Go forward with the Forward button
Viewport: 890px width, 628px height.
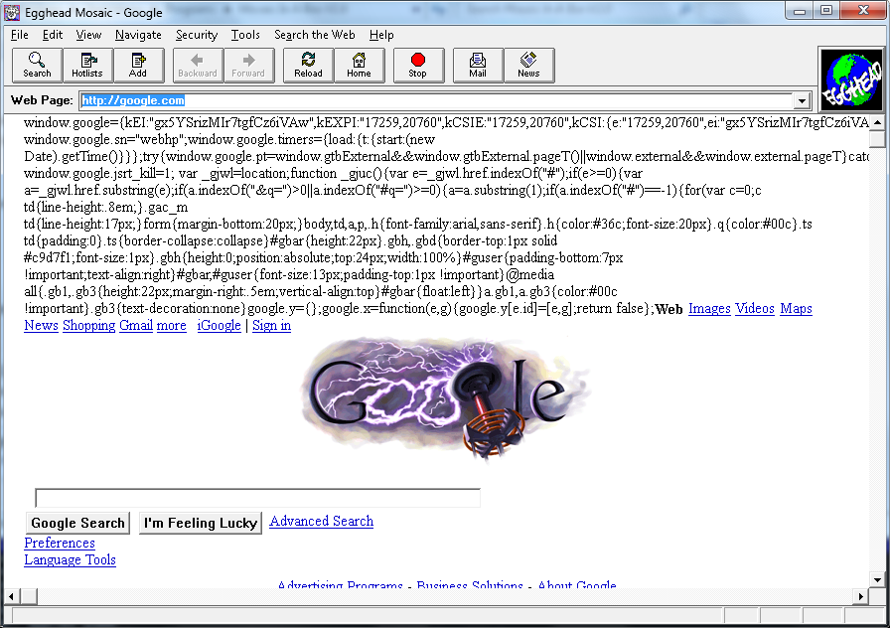(x=248, y=66)
